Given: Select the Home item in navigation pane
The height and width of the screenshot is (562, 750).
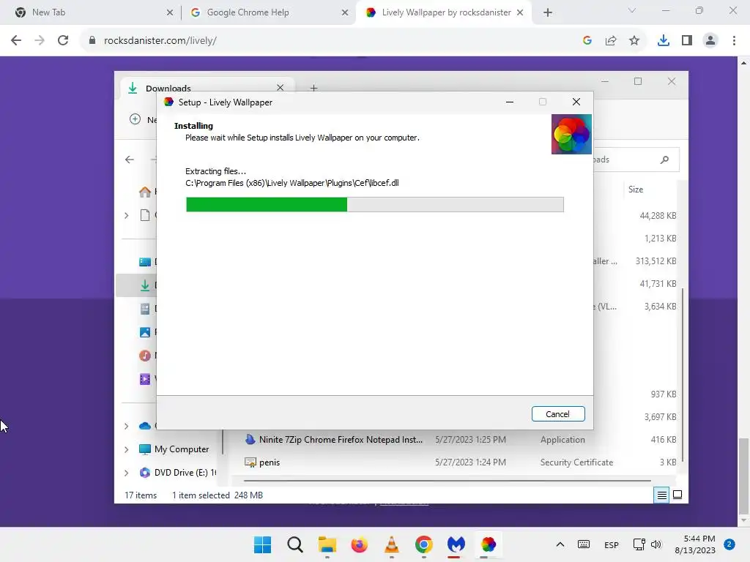Looking at the screenshot, I should (145, 192).
